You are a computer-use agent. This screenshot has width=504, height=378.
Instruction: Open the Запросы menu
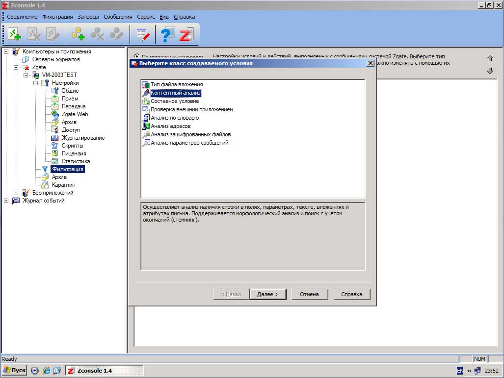(x=88, y=17)
